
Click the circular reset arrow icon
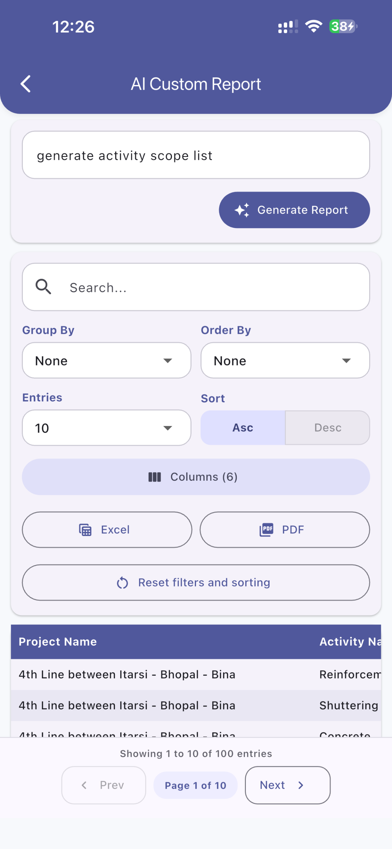coord(122,583)
